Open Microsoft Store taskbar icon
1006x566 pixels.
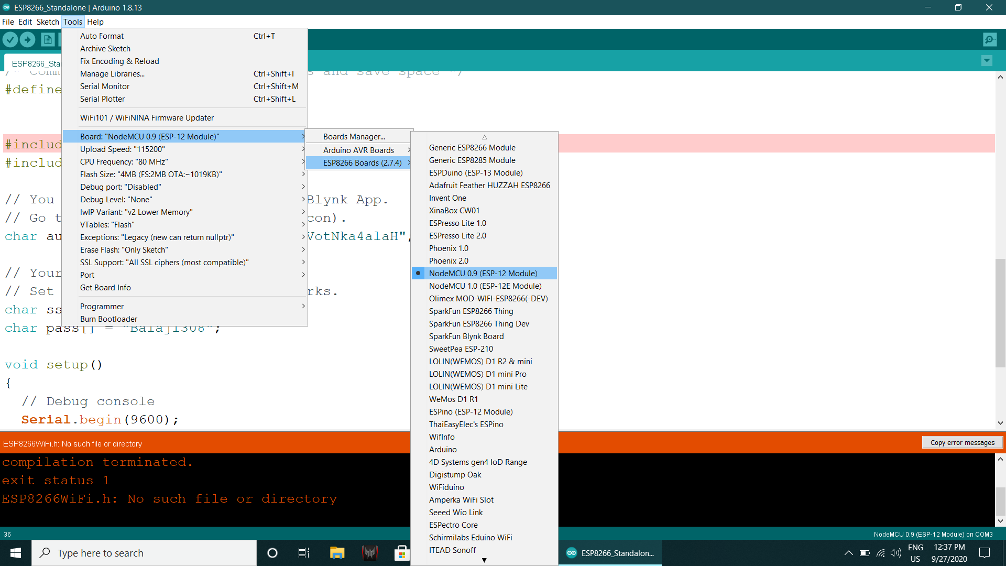tap(402, 553)
